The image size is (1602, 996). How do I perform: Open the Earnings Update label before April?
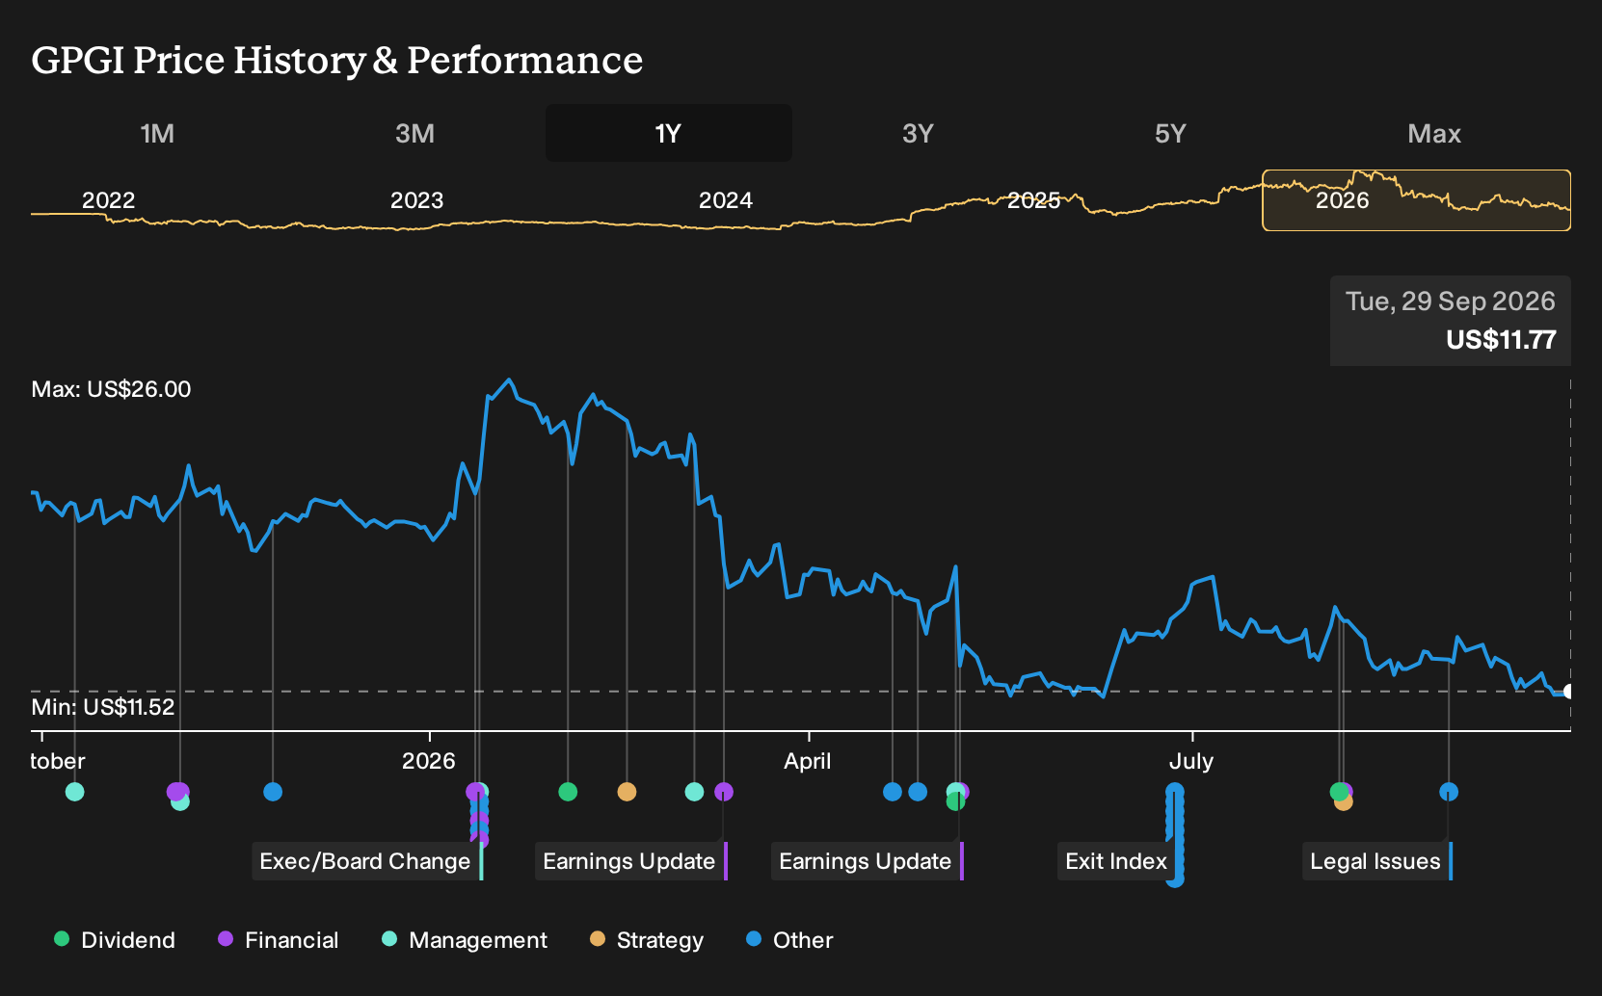[x=629, y=861]
